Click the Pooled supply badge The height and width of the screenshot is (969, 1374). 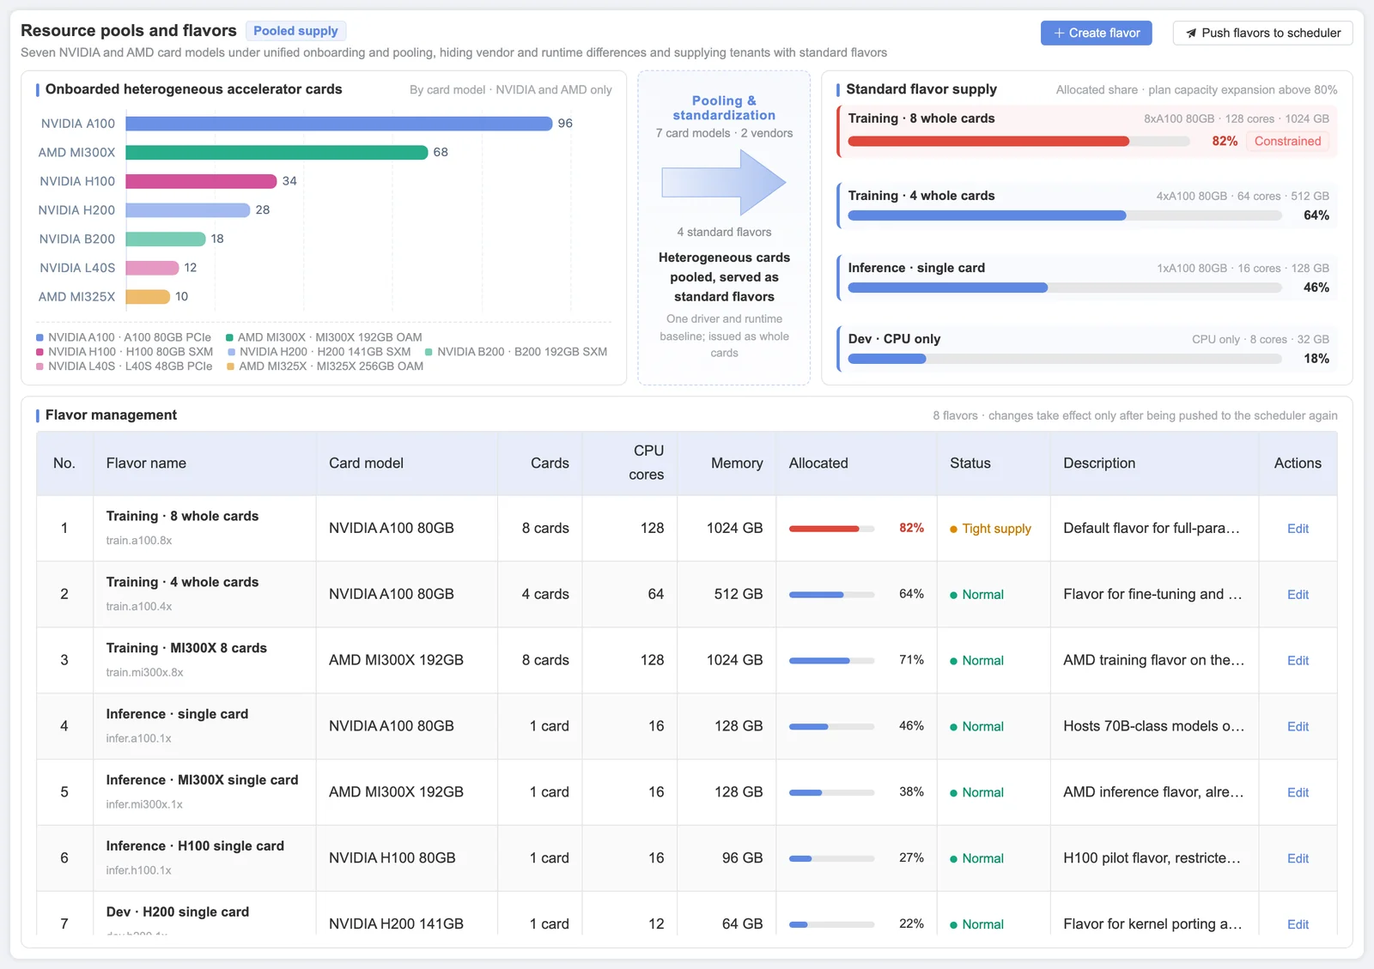(295, 31)
